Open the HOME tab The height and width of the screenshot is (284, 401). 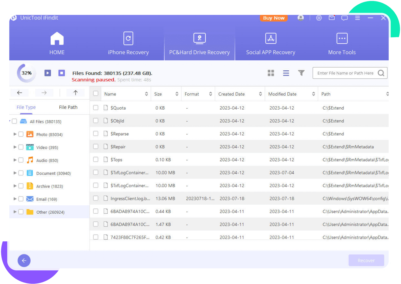(x=57, y=43)
